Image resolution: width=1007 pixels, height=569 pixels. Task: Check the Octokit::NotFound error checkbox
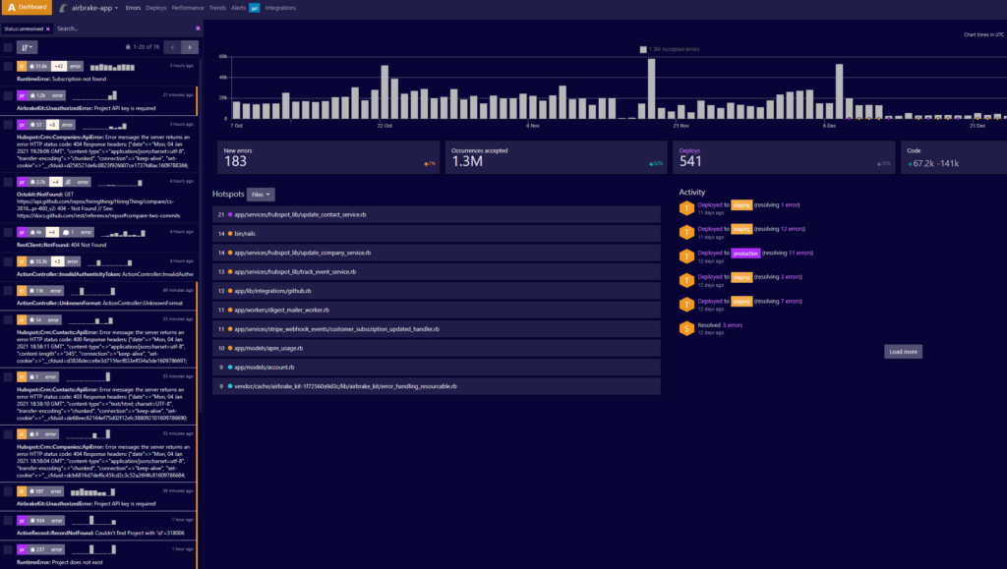[x=8, y=182]
